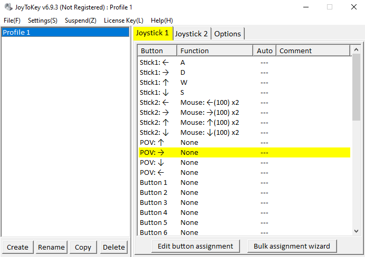
Task: Click the scrollbar down arrow
Action: pos(357,231)
